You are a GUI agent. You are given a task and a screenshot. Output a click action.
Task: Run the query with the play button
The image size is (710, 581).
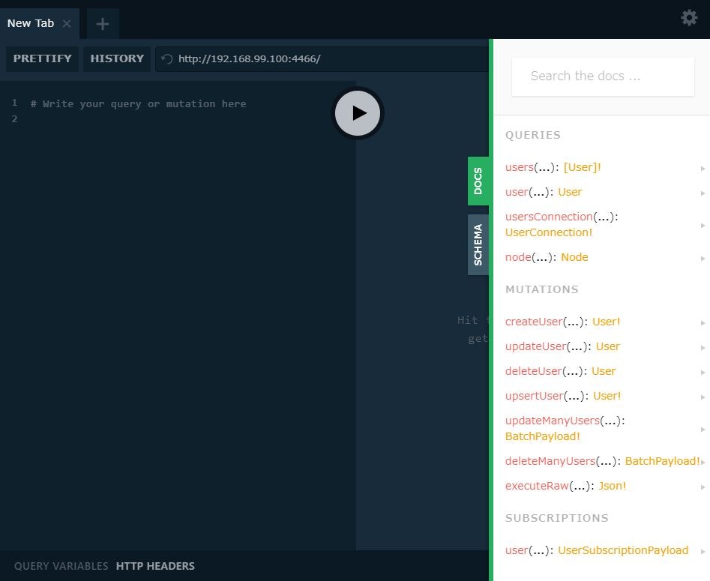(358, 113)
